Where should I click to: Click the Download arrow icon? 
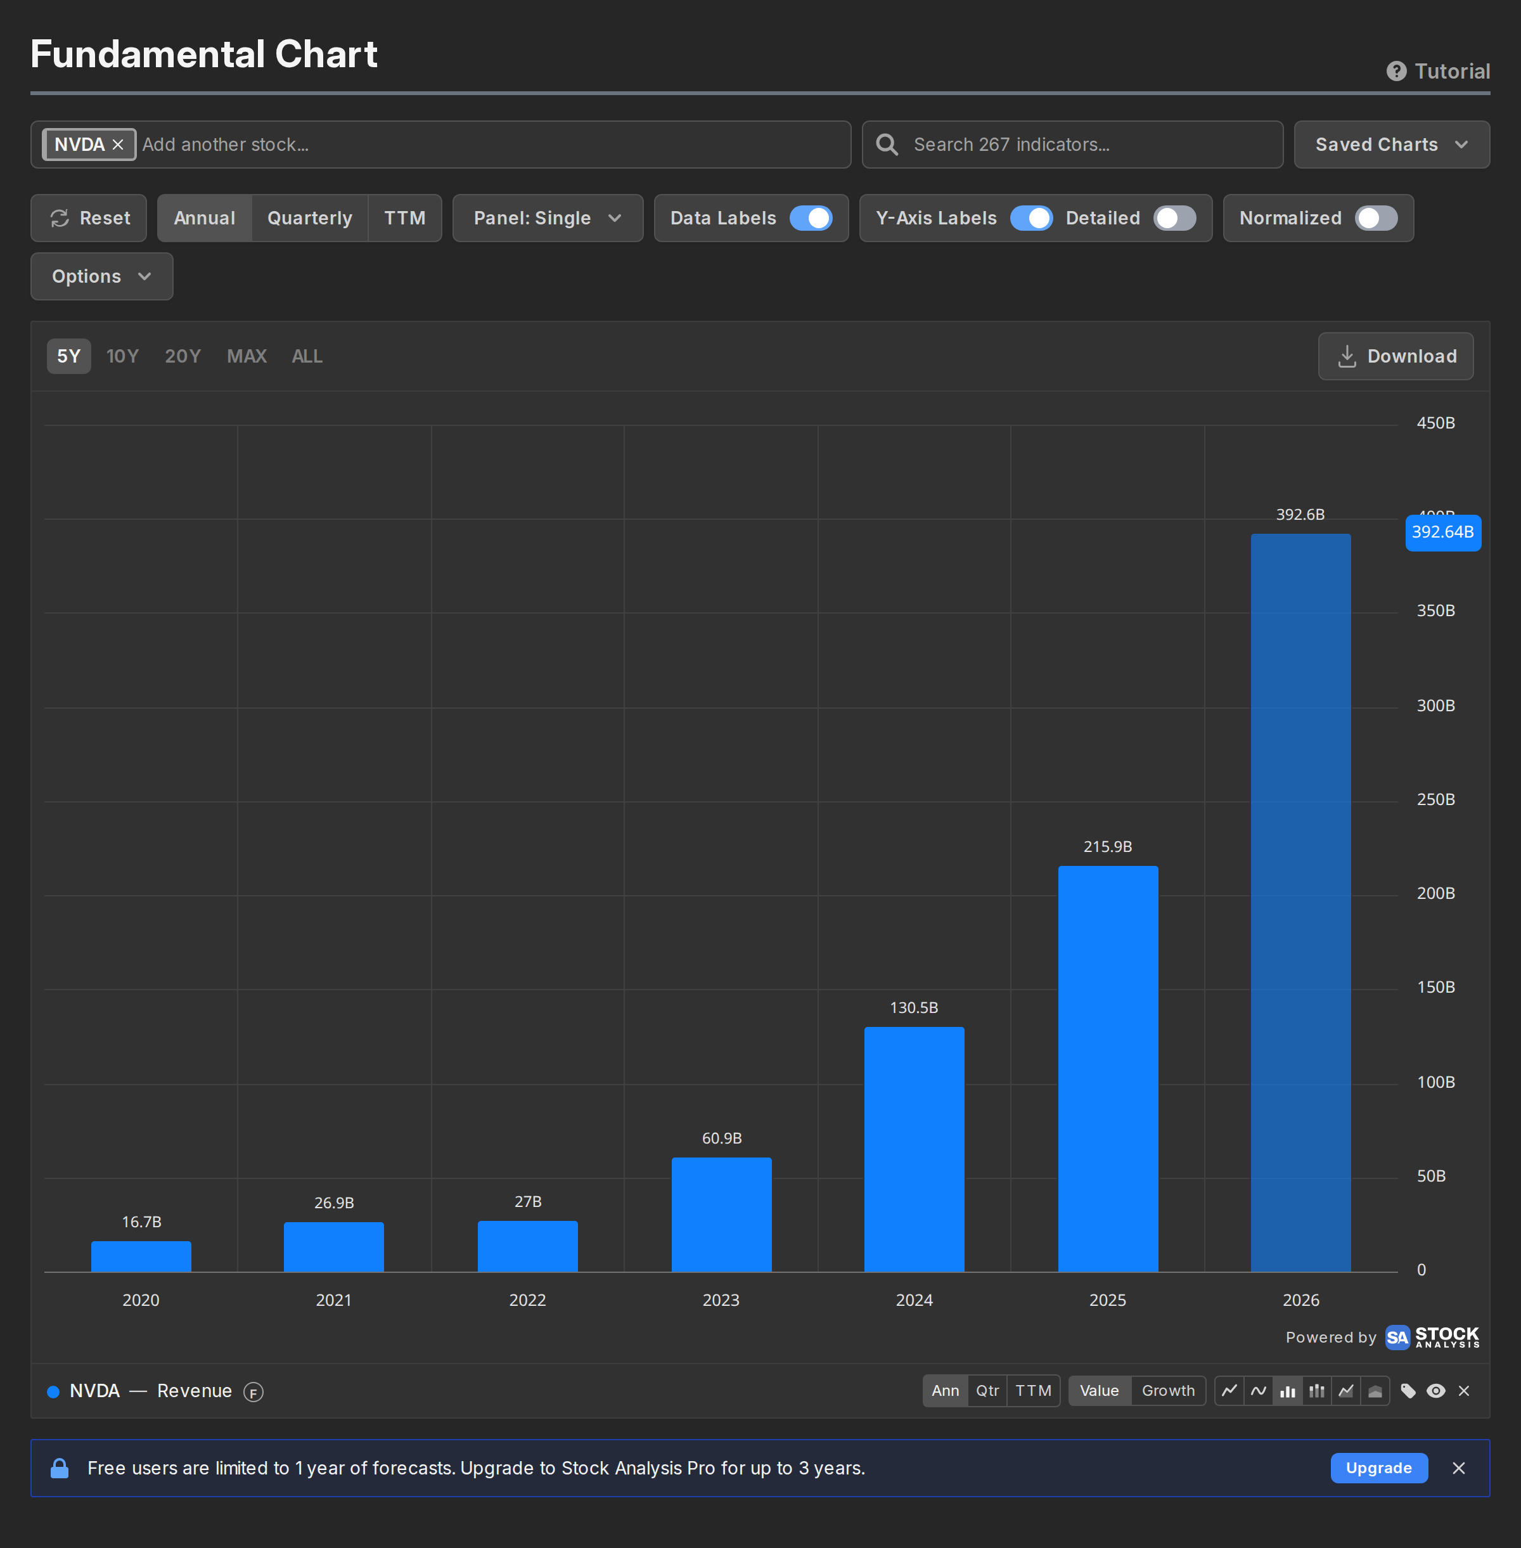coord(1347,356)
